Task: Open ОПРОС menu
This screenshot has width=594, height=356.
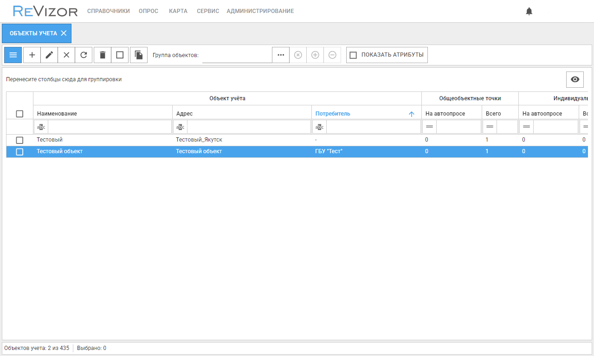Action: (x=148, y=11)
